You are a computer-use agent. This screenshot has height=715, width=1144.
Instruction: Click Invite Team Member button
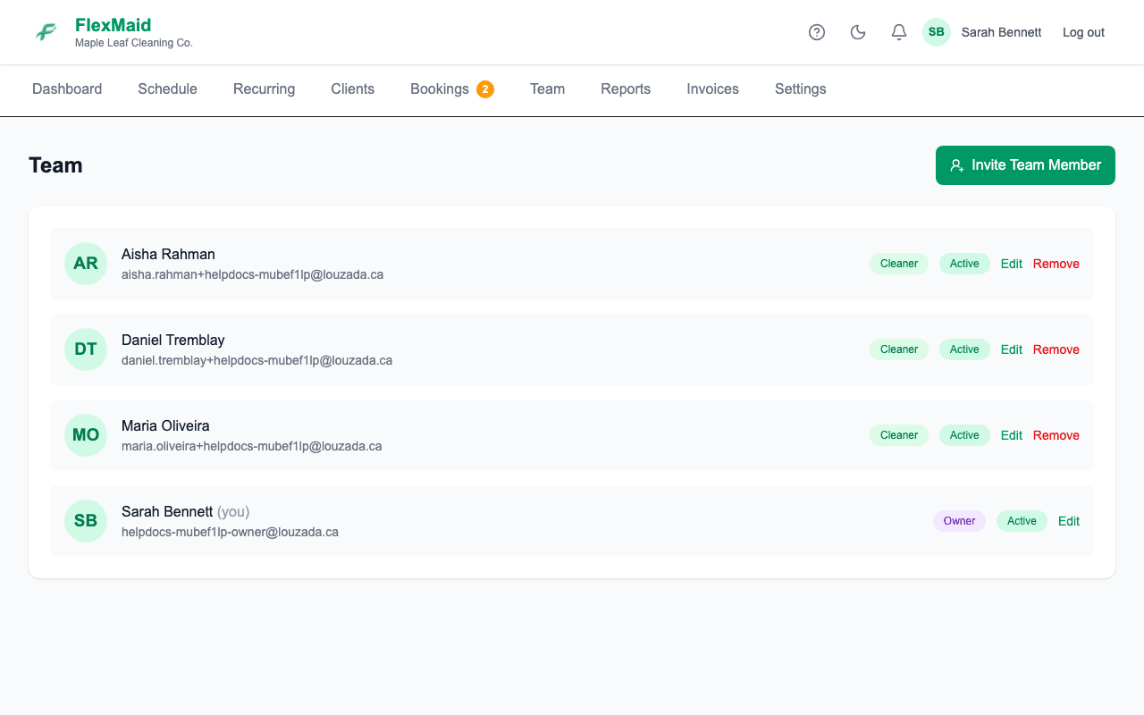[1025, 165]
